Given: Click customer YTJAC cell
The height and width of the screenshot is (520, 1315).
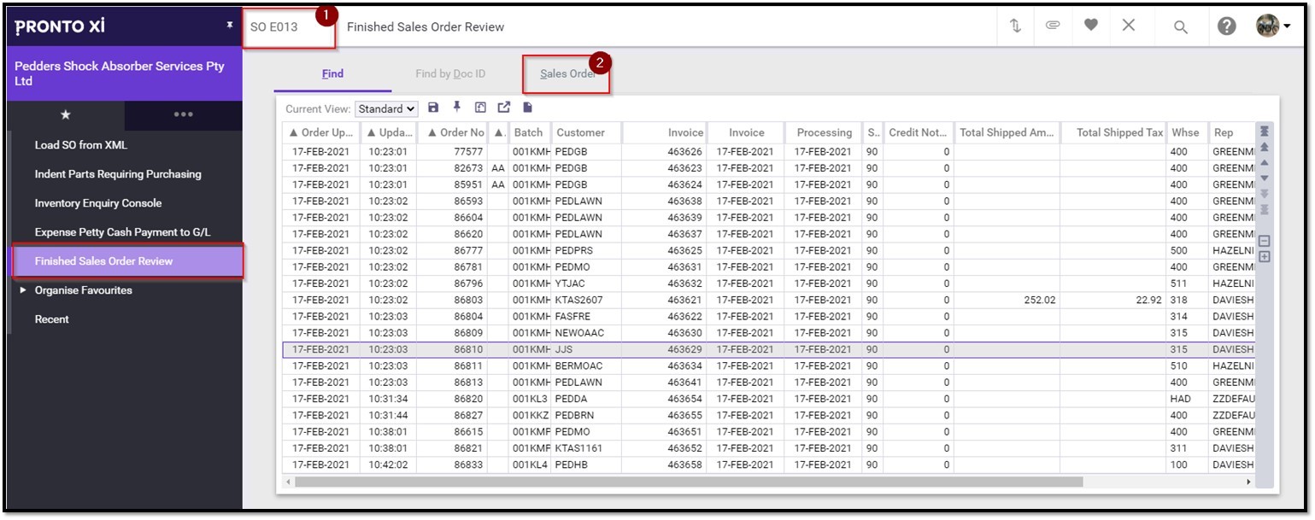Looking at the screenshot, I should [x=586, y=284].
